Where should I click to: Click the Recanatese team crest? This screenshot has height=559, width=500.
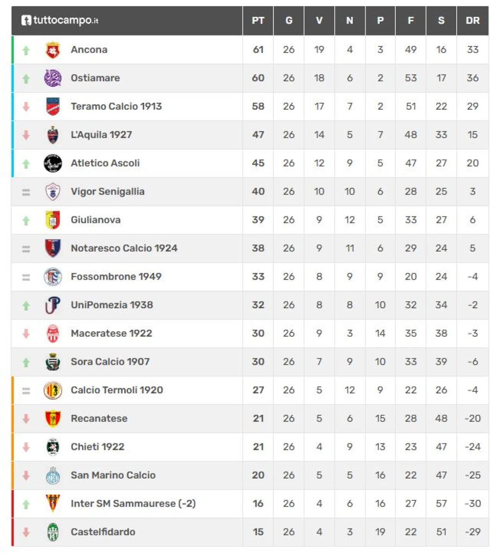tap(53, 418)
